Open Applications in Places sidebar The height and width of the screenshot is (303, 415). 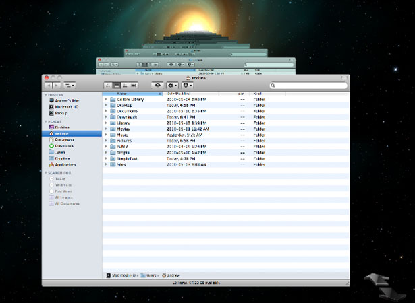[x=63, y=164]
